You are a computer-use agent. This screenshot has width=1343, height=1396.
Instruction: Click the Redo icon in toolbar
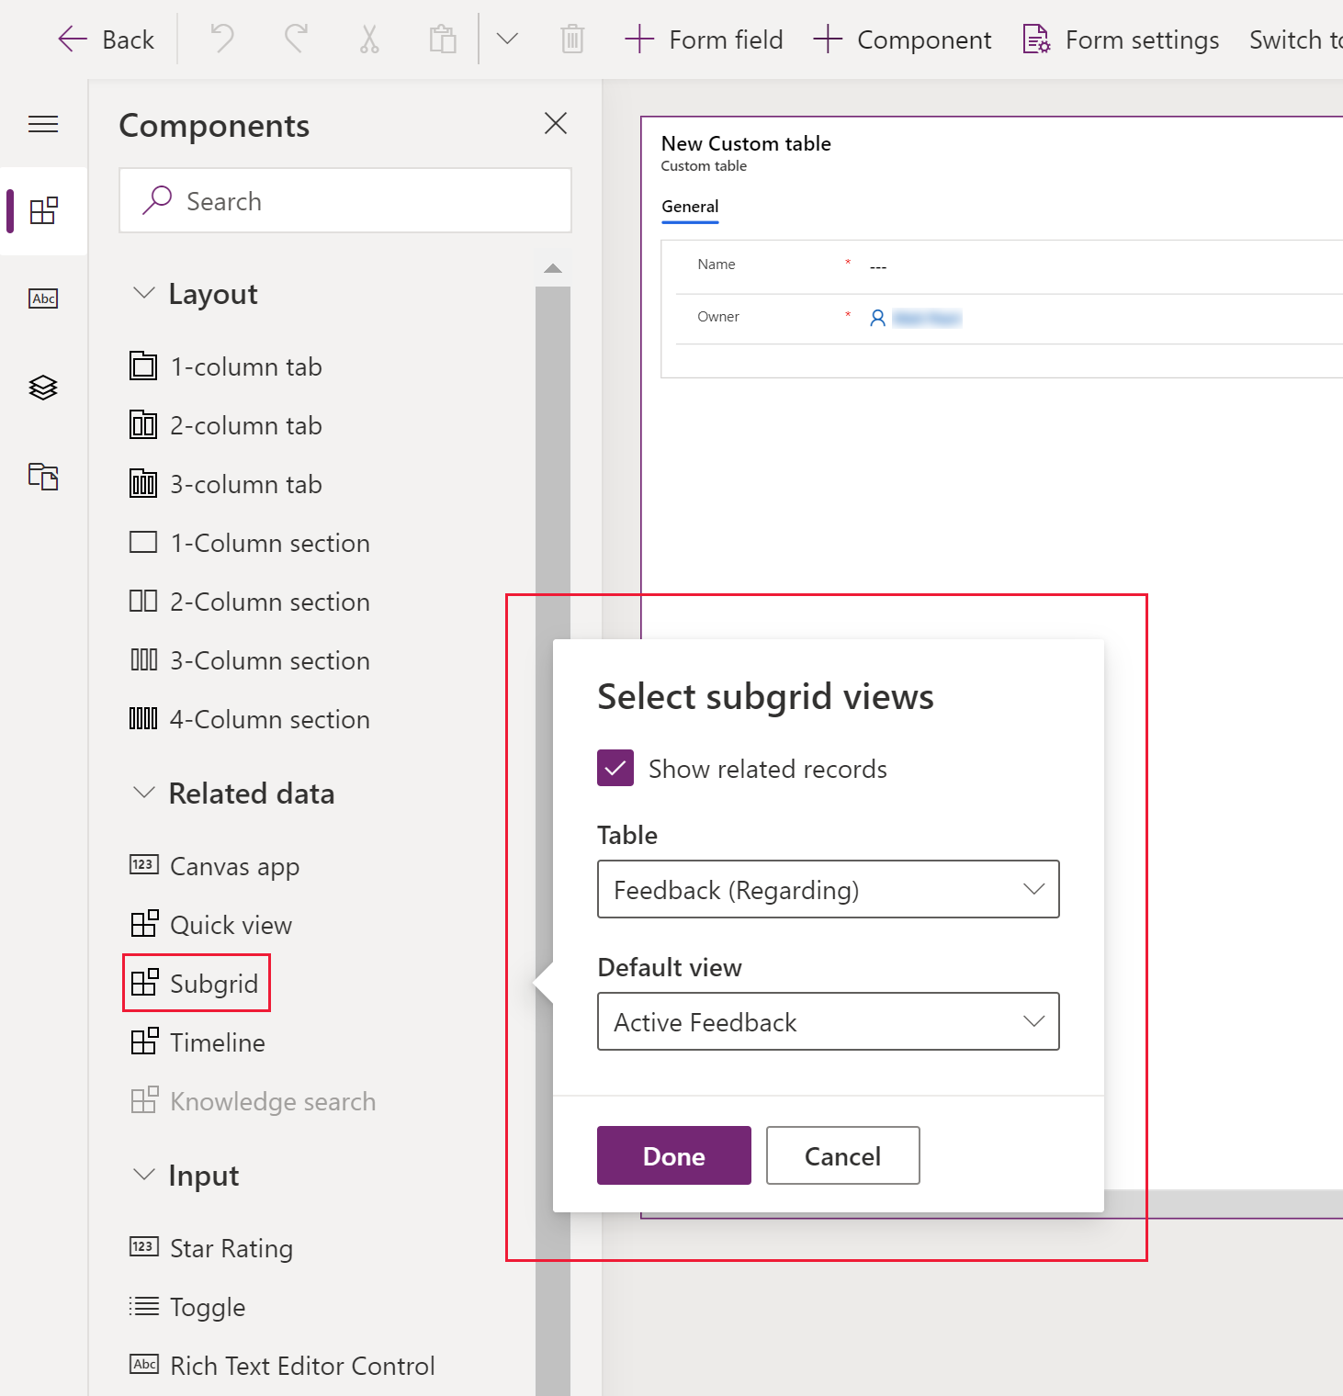[x=294, y=39]
